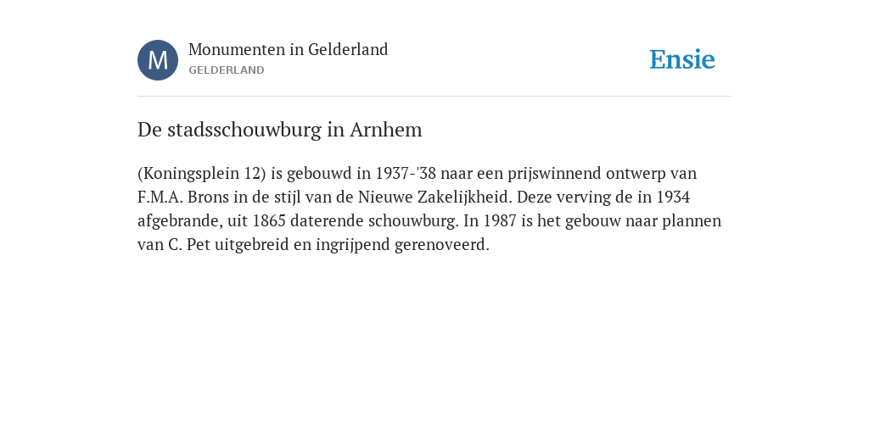This screenshot has height=434, width=869.
Task: Click the year 1934 in the paragraph
Action: [x=673, y=197]
